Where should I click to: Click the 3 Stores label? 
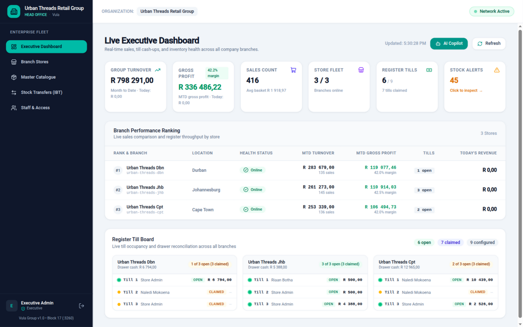pos(488,133)
